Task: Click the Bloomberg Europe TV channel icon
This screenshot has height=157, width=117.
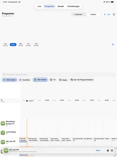Action: [3, 123]
